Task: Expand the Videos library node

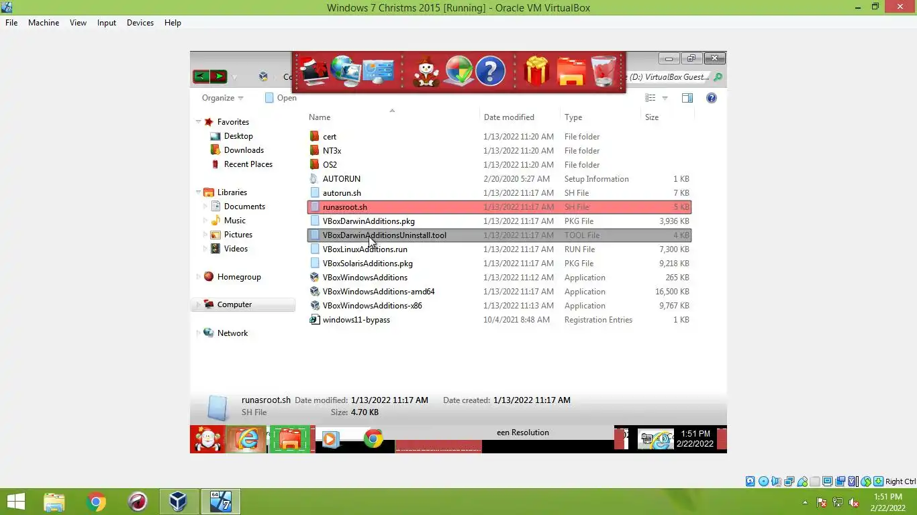Action: tap(206, 249)
